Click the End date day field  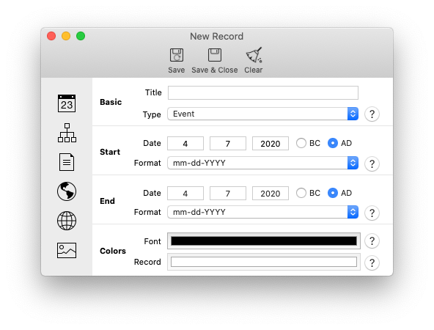click(228, 194)
